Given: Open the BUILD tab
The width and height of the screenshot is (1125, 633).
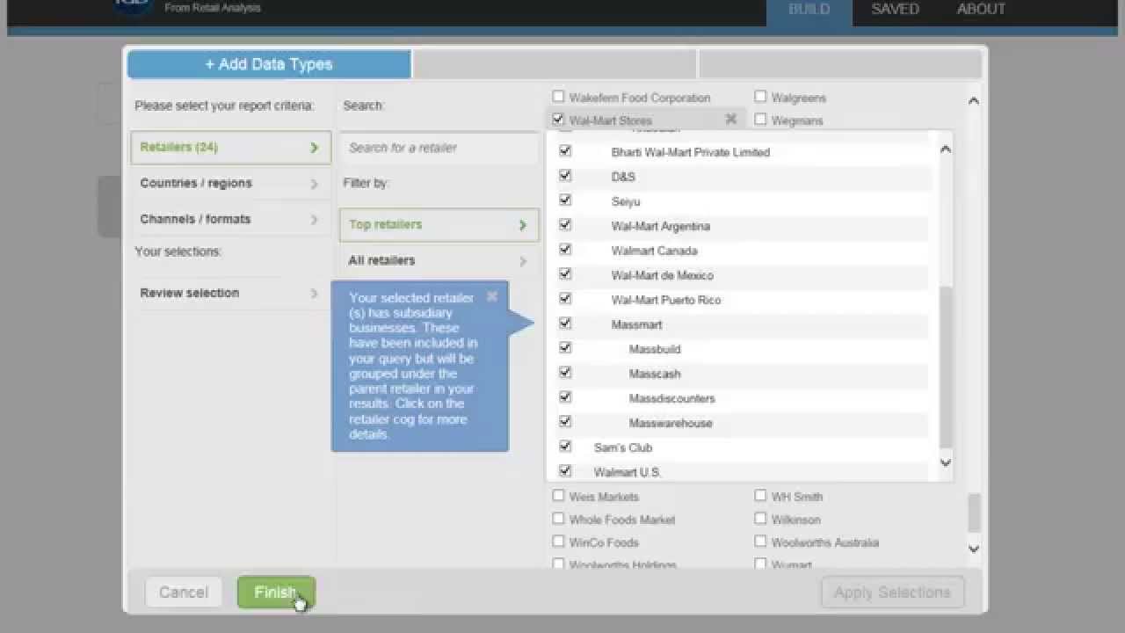Looking at the screenshot, I should pyautogui.click(x=809, y=11).
